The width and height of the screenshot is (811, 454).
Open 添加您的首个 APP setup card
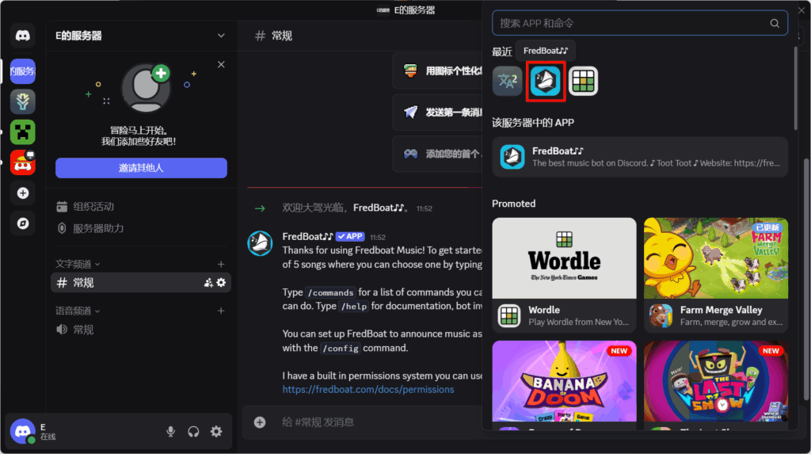[437, 154]
